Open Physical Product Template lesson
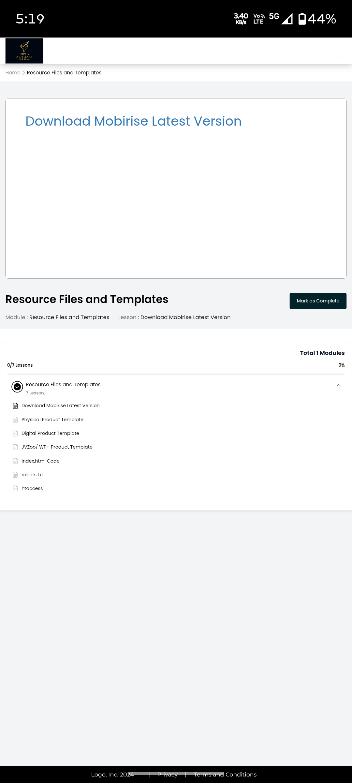This screenshot has height=783, width=352. (52, 420)
